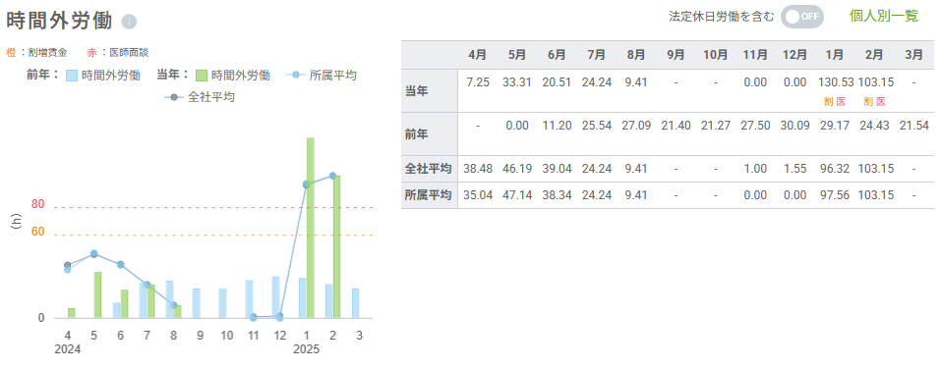This screenshot has height=370, width=941.
Task: Click the 割 医 markers under 103.15
Action: coord(874,102)
